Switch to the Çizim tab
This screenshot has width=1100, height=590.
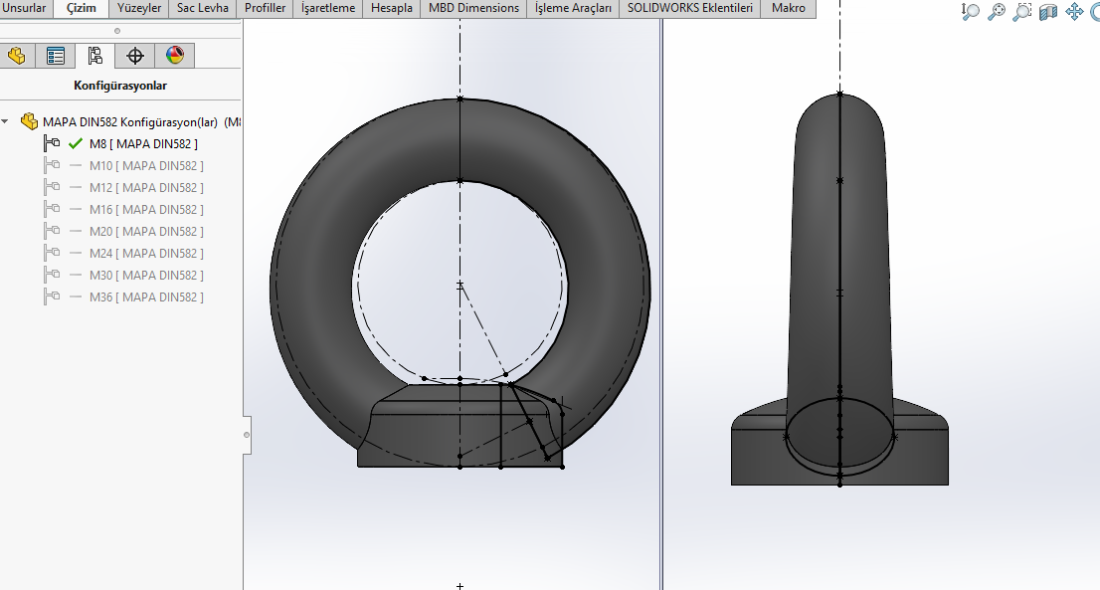coord(81,8)
